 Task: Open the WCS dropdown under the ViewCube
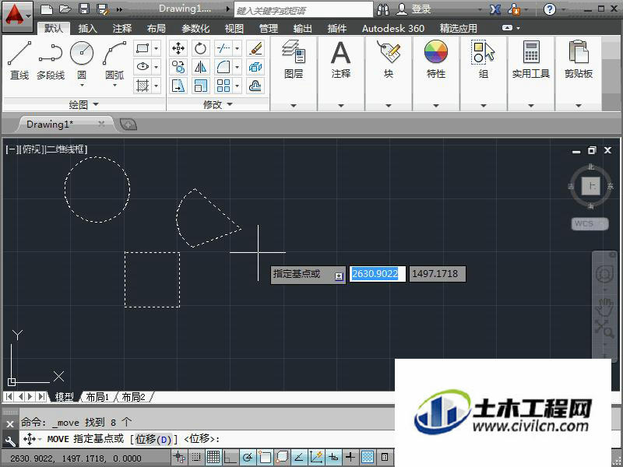[590, 223]
